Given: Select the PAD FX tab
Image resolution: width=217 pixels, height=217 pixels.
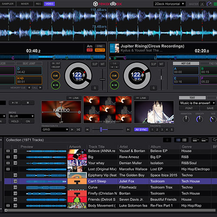Looking at the screenshot, I should pyautogui.click(x=209, y=63).
